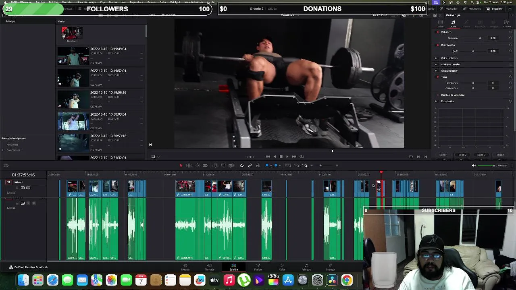Toggle the Tono section enable dot
516x290 pixels.
438,77
